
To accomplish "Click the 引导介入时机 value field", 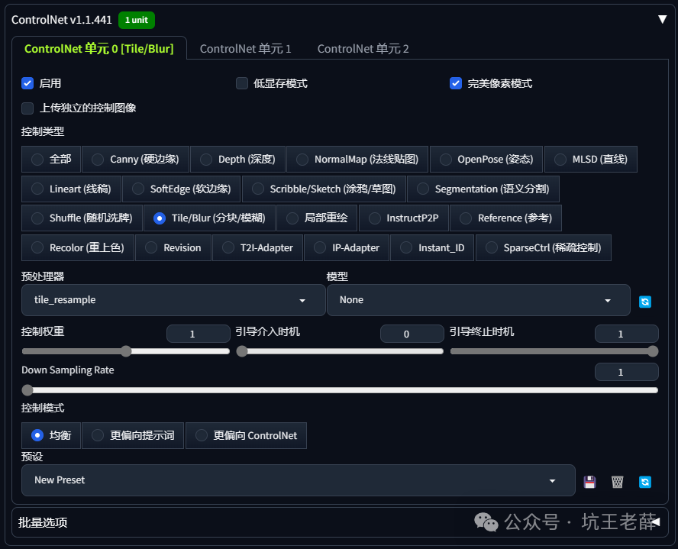I will click(x=412, y=334).
